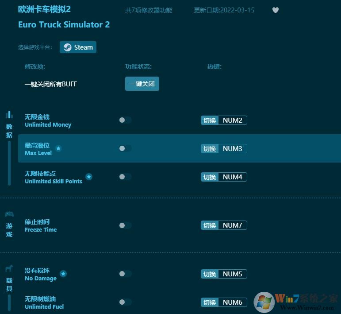Toggle Unlimited Money switch
Screen dimensions: 341x314
point(125,120)
